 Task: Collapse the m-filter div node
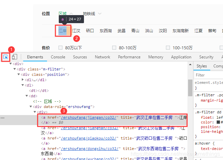point(14,69)
